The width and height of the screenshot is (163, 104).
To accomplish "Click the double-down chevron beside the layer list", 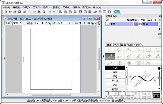I will 159,29.
